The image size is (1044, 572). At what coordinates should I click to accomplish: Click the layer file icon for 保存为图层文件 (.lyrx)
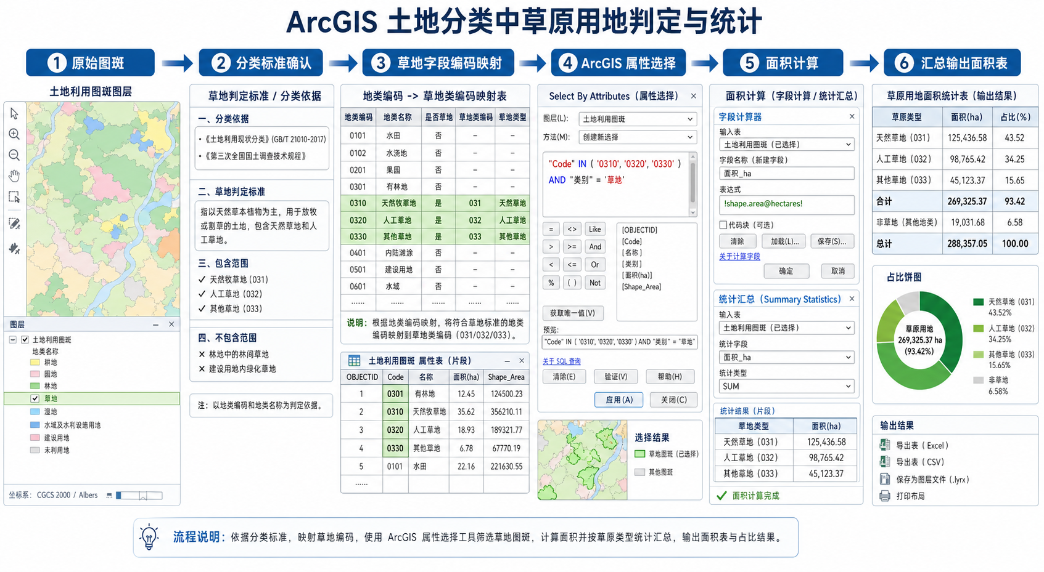point(885,479)
